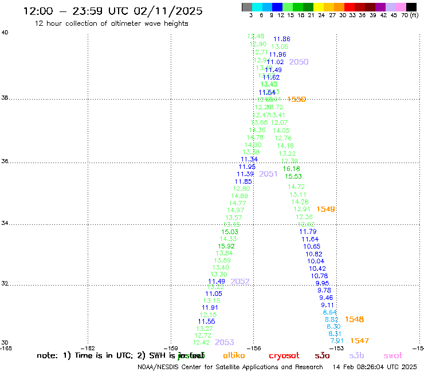Viewport: 424px width, 372px height.
Task: Click the wave height value 14.05
Action: (x=281, y=130)
